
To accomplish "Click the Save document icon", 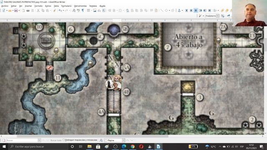I will 16,10.
